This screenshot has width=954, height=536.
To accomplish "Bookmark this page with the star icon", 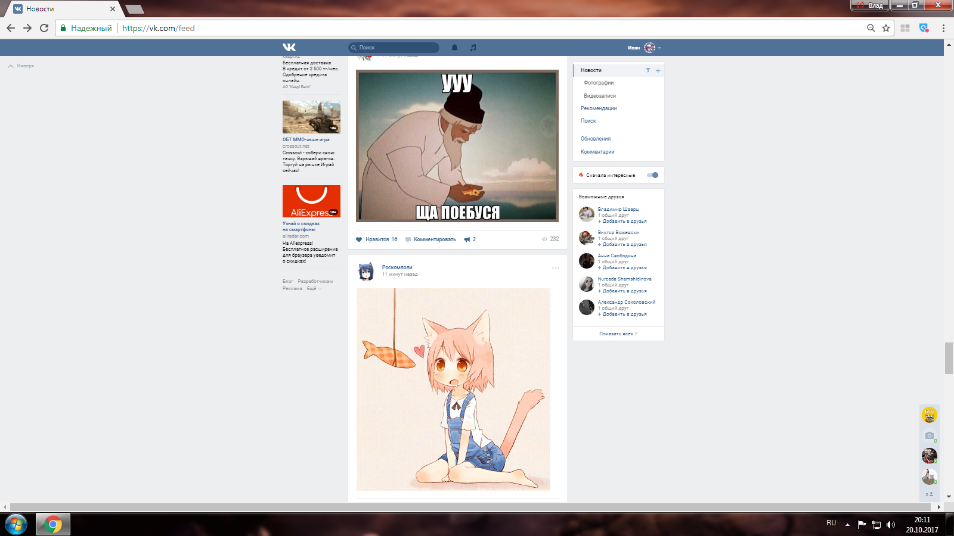I will 886,28.
